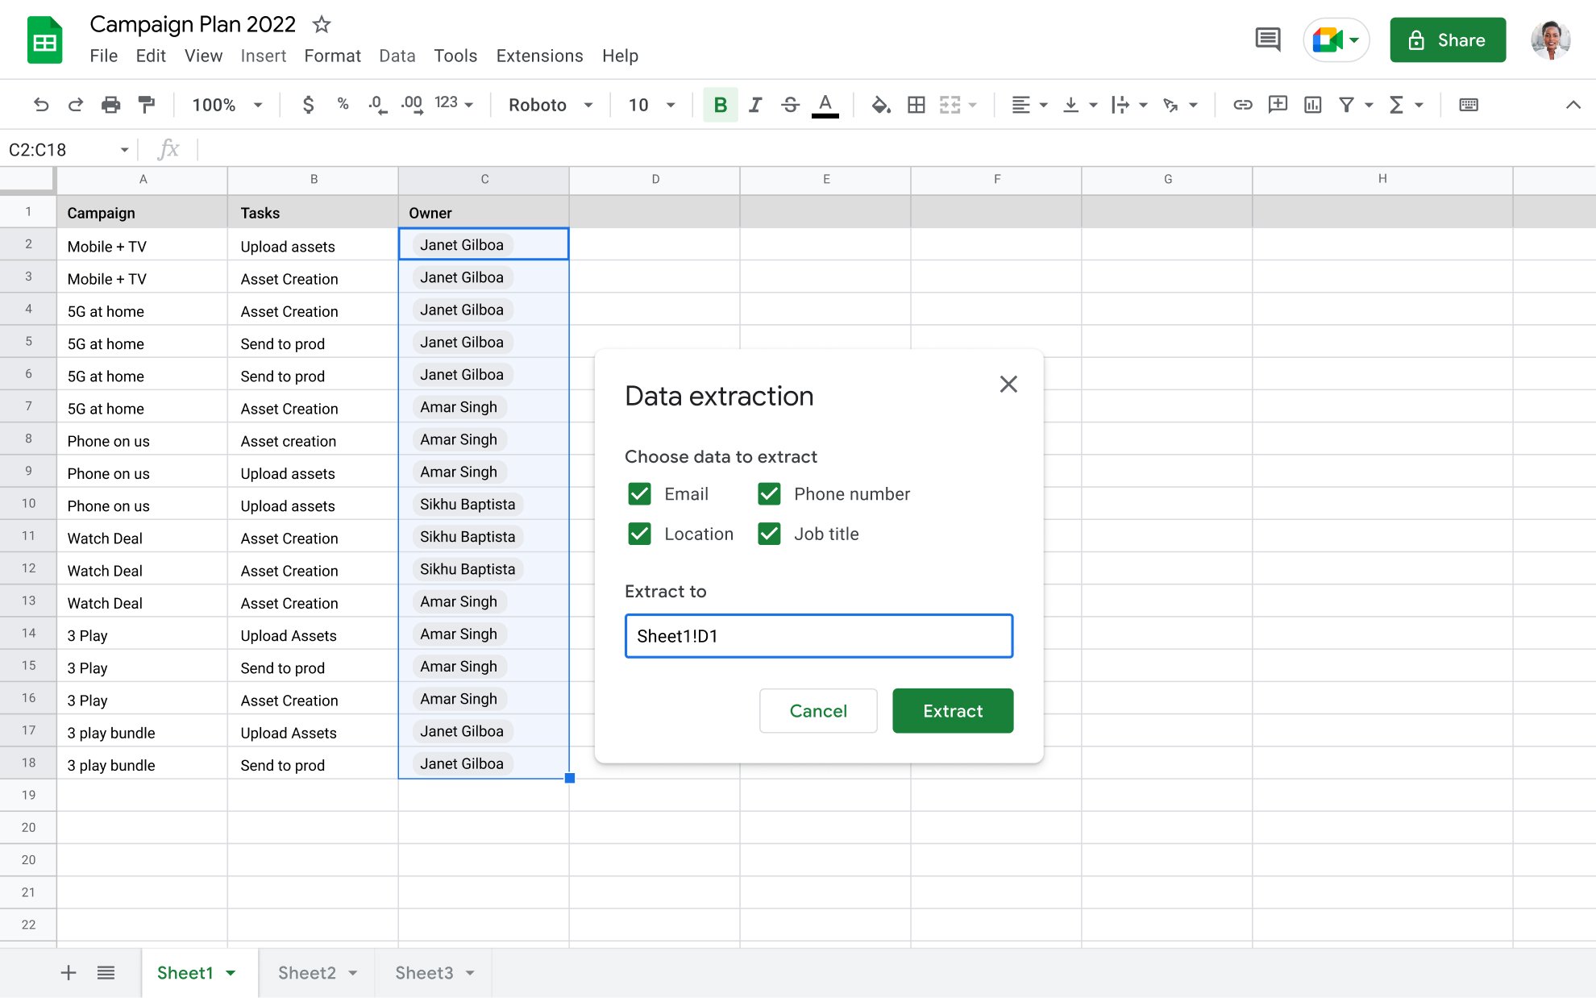Toggle italic formatting
1596x998 pixels.
755,105
